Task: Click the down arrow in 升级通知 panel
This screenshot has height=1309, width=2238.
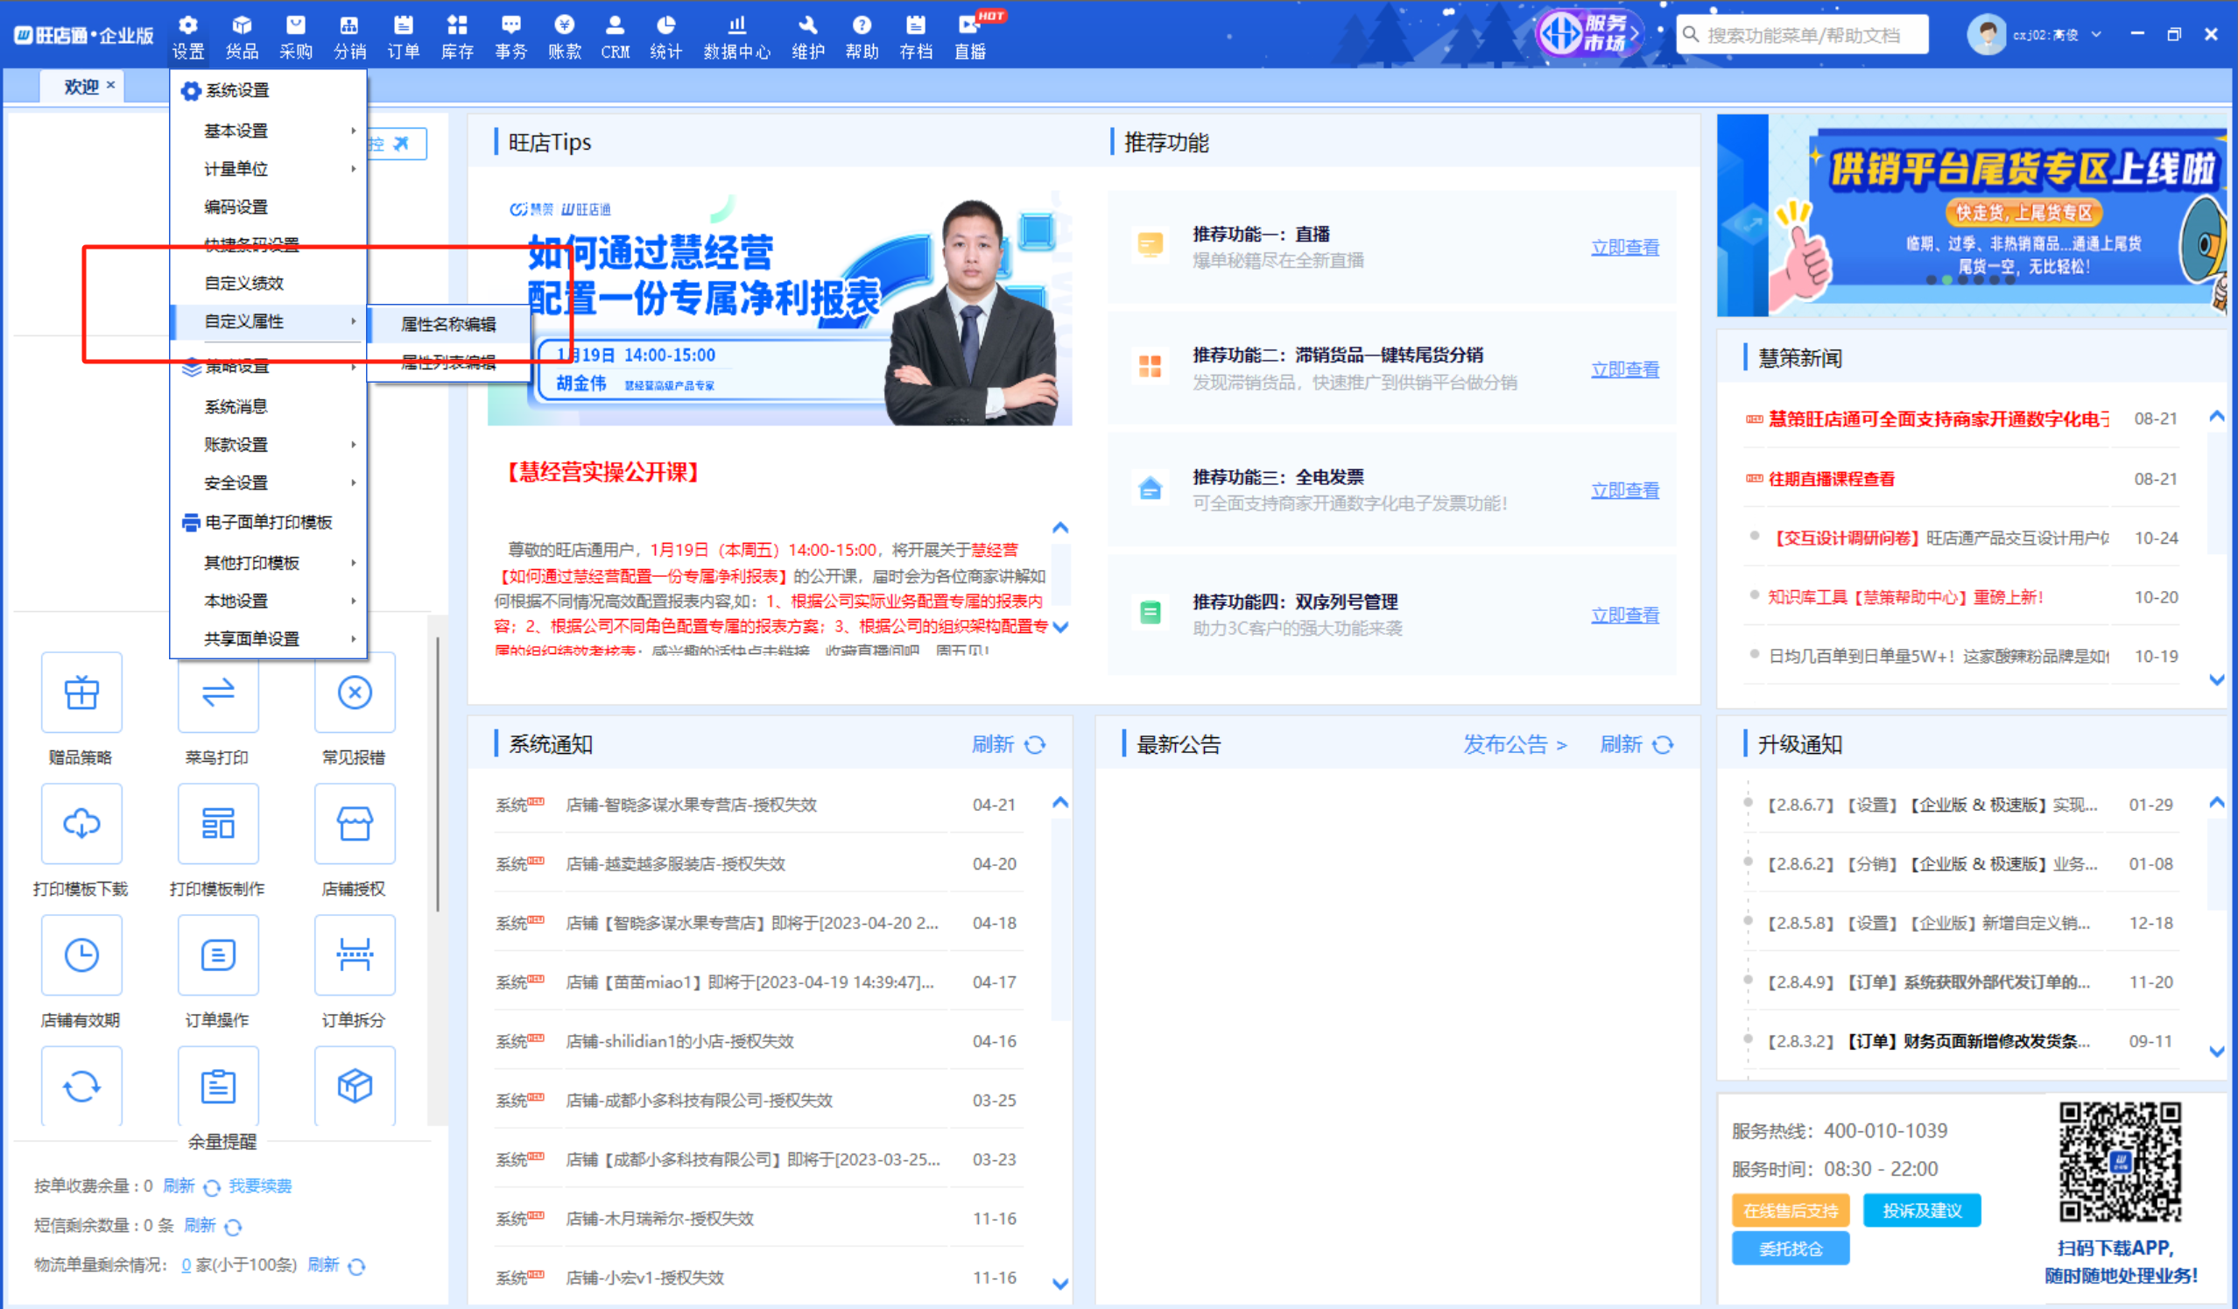Action: (x=2216, y=1051)
